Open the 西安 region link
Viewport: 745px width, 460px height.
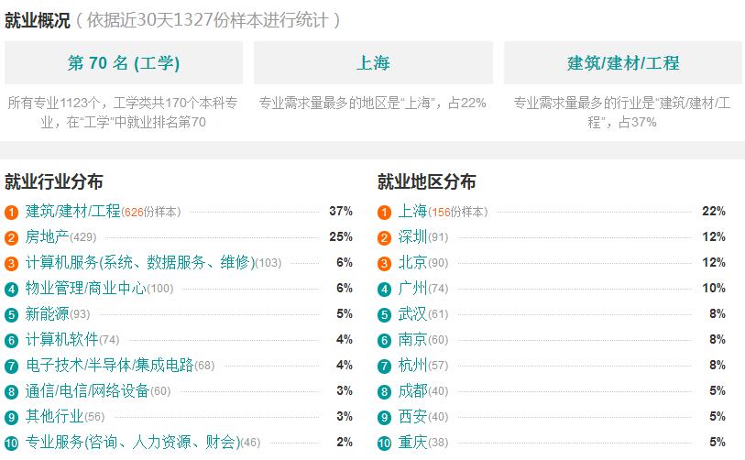(x=412, y=417)
